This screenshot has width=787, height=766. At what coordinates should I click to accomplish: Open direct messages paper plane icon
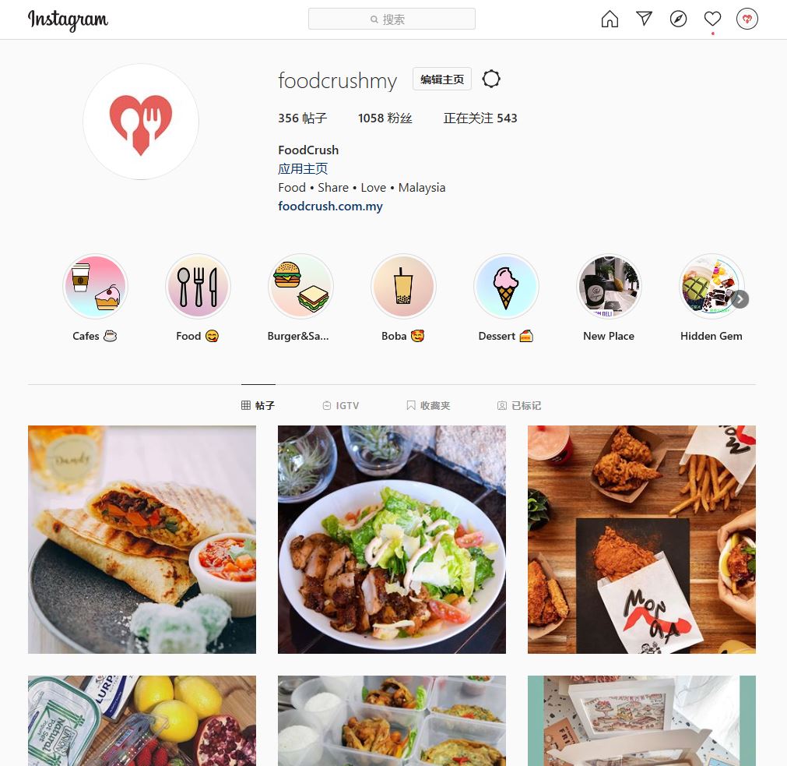click(x=644, y=19)
